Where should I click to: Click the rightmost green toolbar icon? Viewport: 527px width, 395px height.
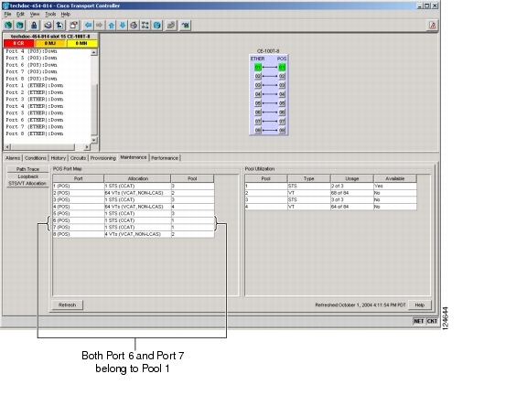185,26
